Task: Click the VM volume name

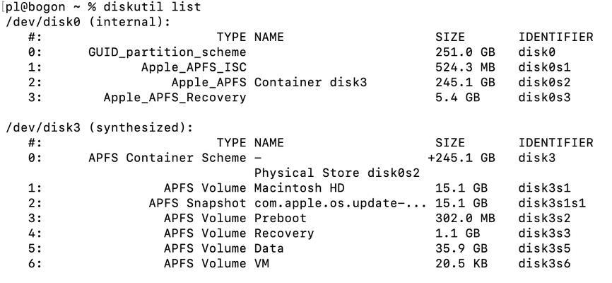Action: click(x=261, y=263)
